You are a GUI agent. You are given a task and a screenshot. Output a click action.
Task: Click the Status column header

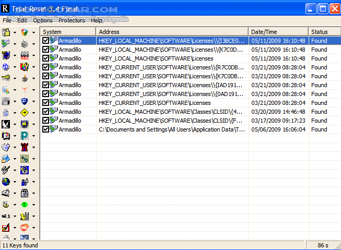(x=324, y=32)
